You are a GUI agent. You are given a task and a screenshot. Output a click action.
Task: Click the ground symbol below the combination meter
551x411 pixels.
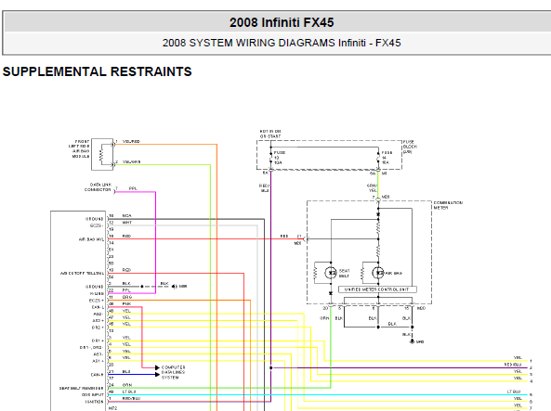(x=413, y=341)
